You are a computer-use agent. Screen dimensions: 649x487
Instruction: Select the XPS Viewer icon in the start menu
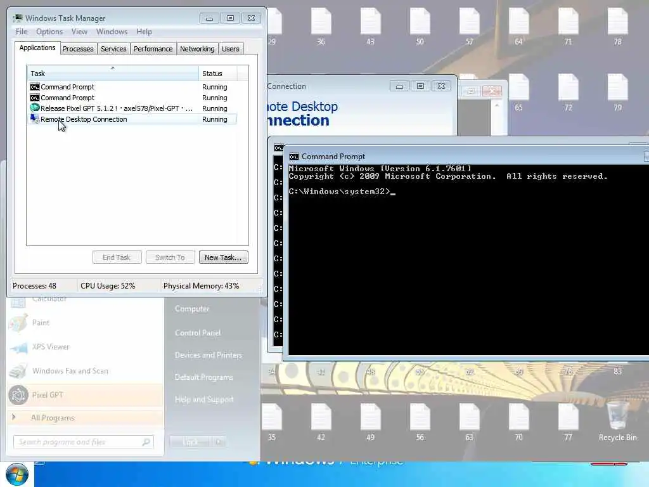click(18, 347)
